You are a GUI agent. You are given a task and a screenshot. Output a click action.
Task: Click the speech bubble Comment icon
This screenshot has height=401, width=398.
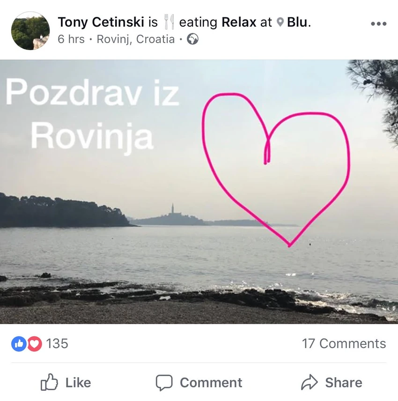point(164,383)
